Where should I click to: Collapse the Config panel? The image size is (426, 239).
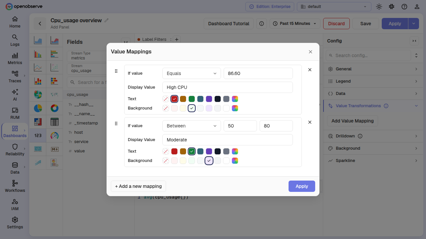(414, 41)
